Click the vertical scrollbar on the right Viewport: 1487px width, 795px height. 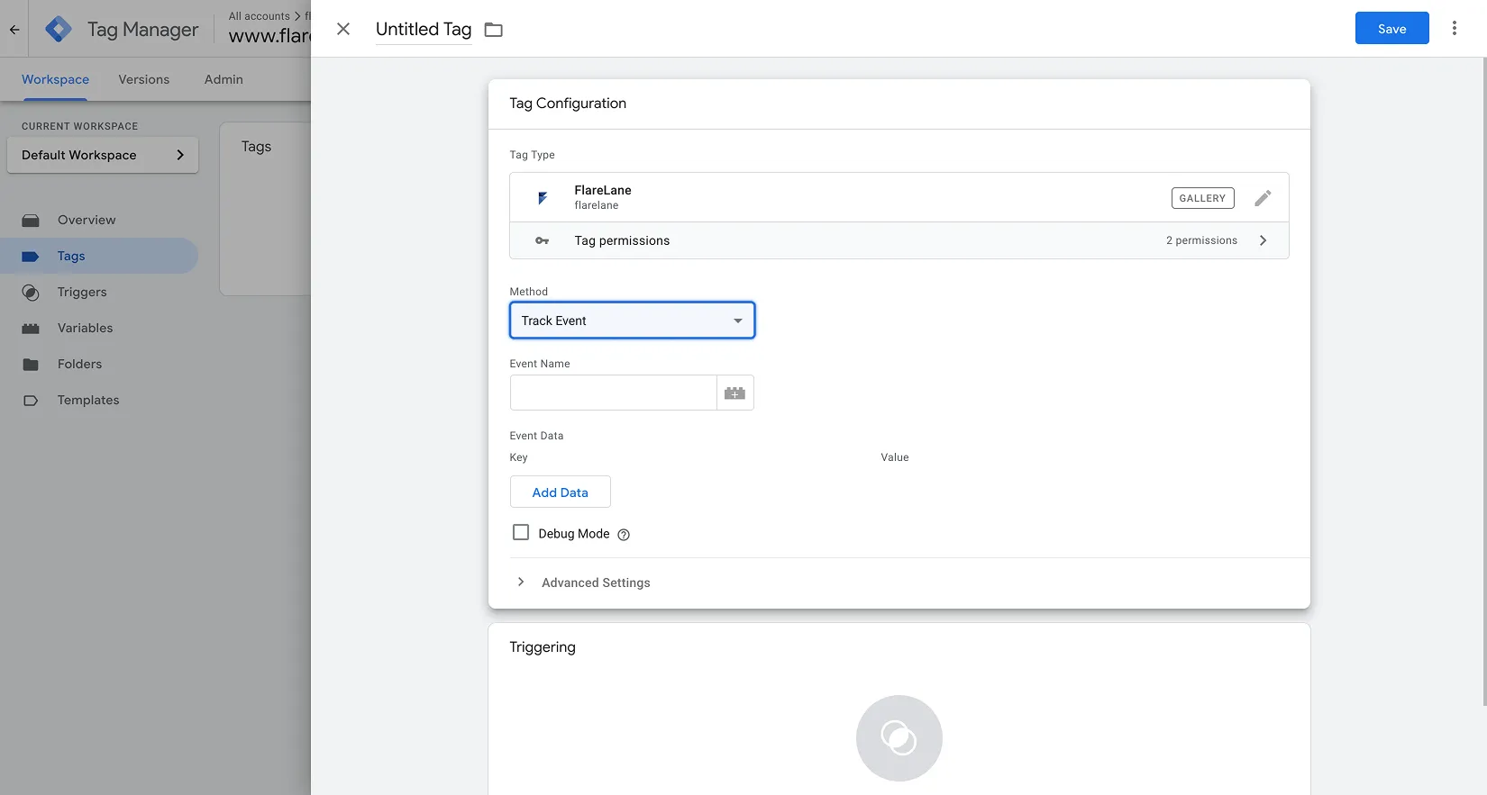1483,382
